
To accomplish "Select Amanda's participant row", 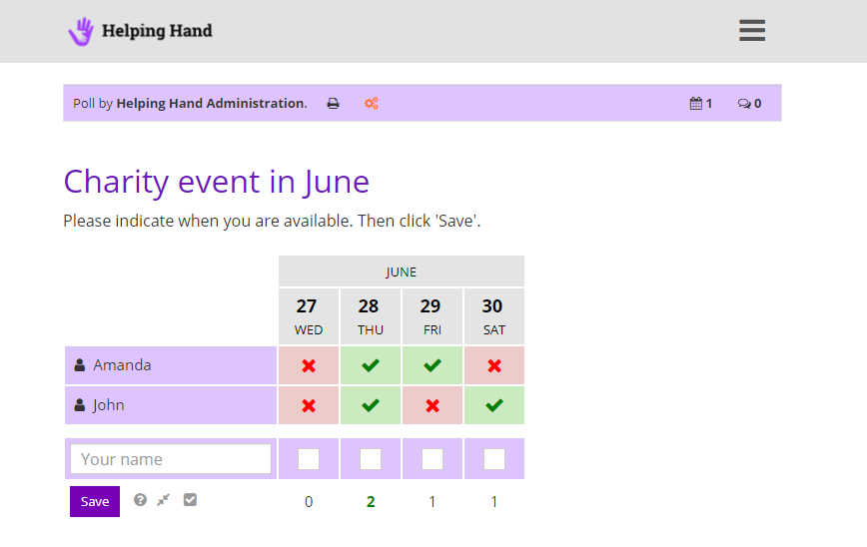I will [171, 365].
